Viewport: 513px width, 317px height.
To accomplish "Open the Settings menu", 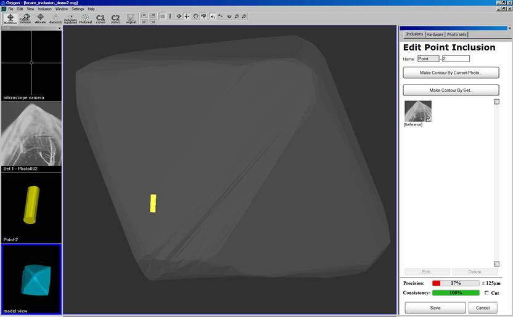I will click(x=78, y=9).
